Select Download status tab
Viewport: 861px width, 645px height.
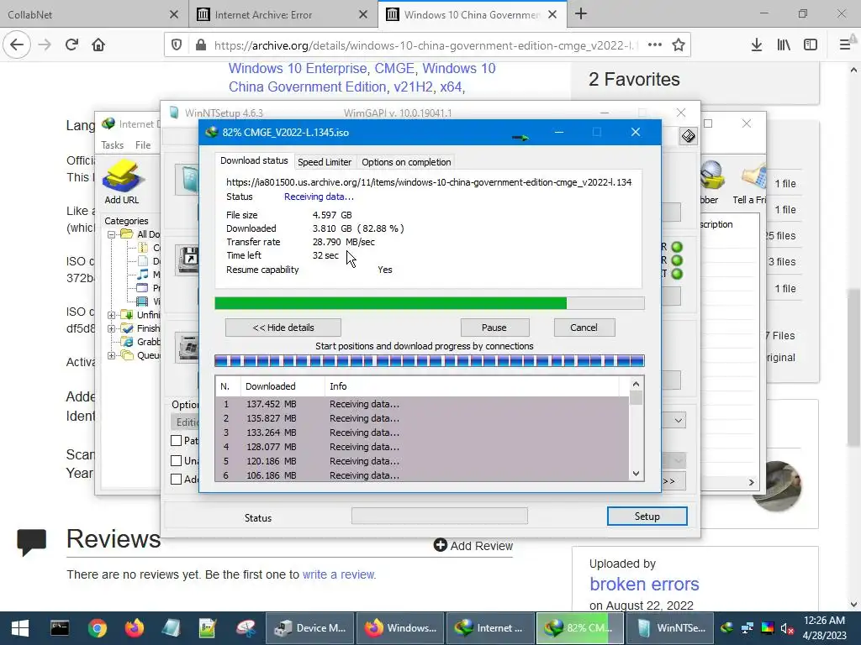point(254,160)
